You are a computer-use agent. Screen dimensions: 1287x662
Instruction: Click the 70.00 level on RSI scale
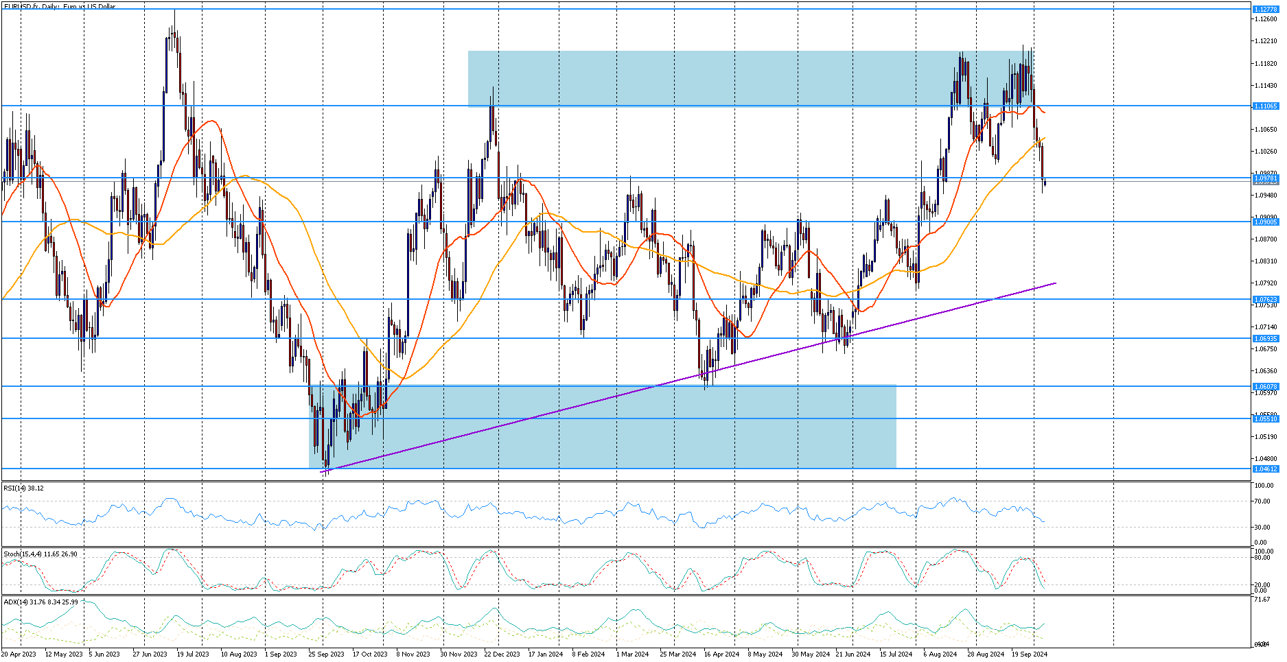coord(1263,501)
